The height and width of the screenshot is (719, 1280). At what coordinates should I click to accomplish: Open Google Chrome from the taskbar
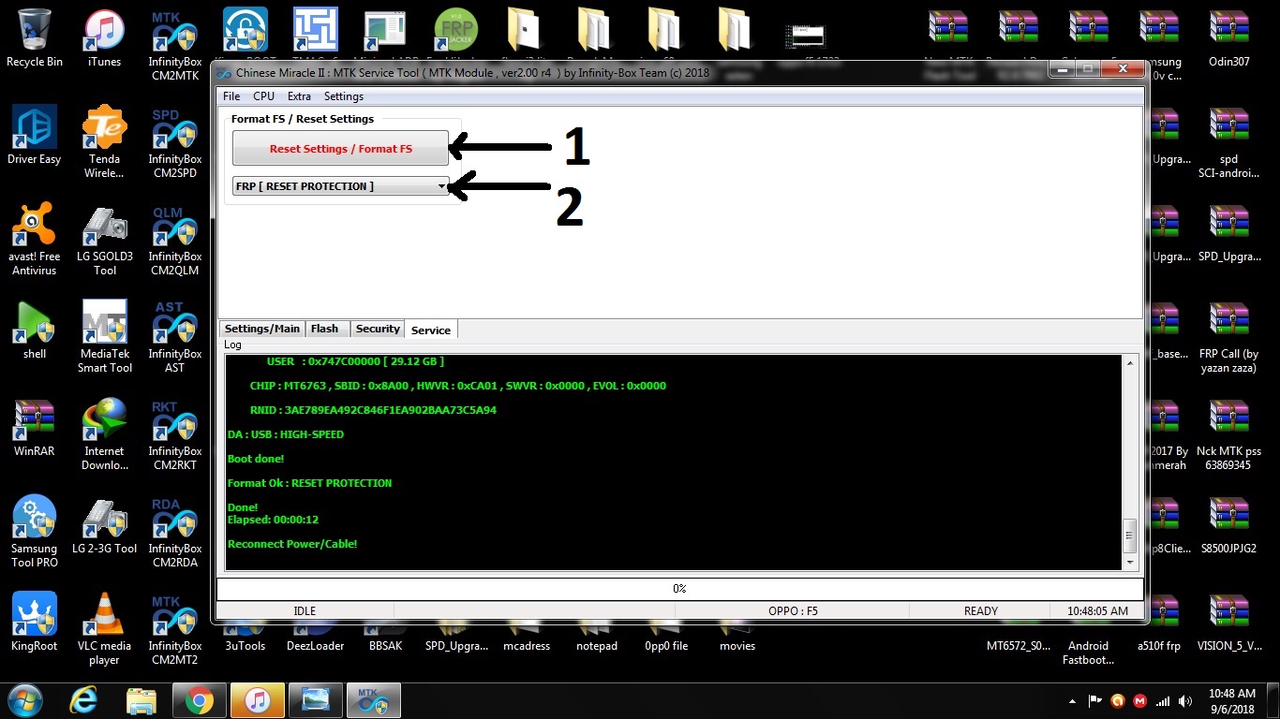[x=198, y=700]
